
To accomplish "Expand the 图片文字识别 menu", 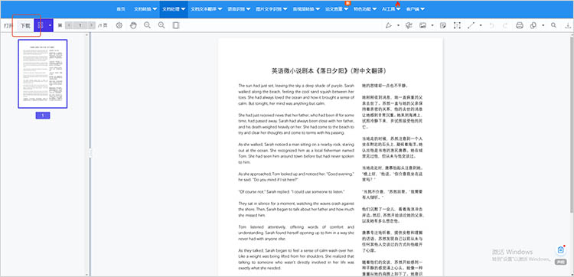I will (x=271, y=9).
